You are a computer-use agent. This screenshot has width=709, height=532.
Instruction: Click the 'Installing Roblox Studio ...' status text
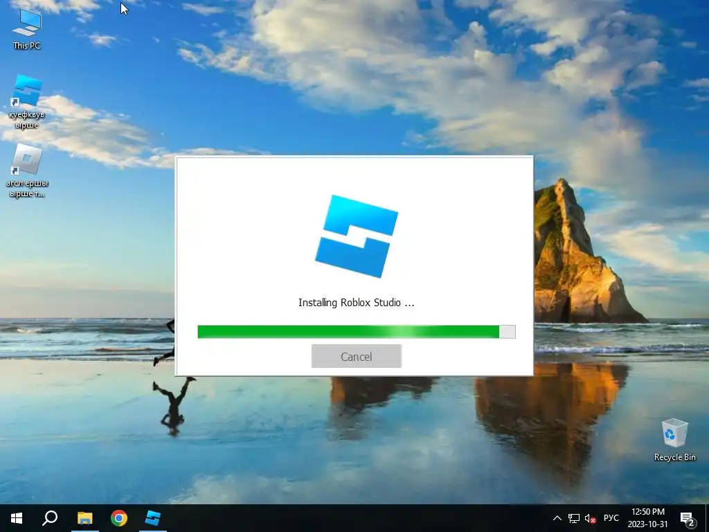tap(357, 303)
